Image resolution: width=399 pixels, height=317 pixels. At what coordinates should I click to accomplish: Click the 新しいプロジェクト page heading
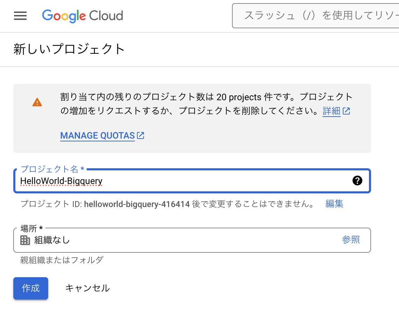69,49
